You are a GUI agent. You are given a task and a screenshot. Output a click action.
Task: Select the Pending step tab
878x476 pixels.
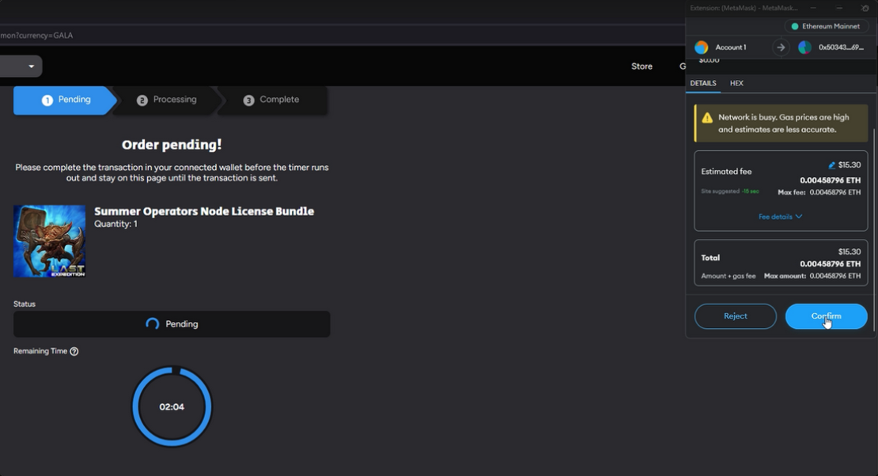pos(65,100)
